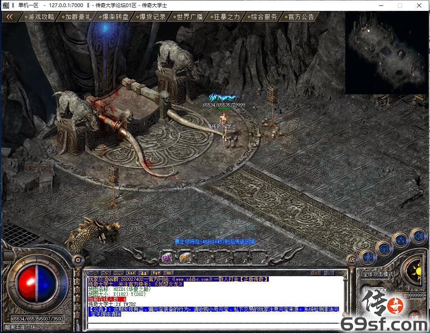Open the 世界广播 menu
Viewport: 430px width, 333px height.
[188, 17]
